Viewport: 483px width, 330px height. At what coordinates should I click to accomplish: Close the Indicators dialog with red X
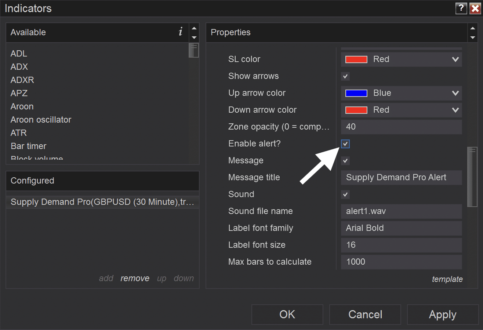(x=475, y=8)
